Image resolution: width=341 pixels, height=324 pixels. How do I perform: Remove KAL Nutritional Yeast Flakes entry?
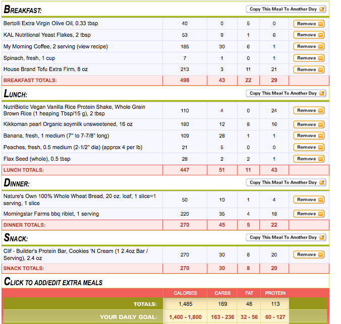coord(308,35)
